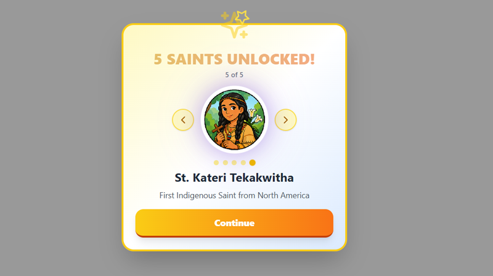Click the "5 of 5" counter text
The image size is (493, 276).
234,75
